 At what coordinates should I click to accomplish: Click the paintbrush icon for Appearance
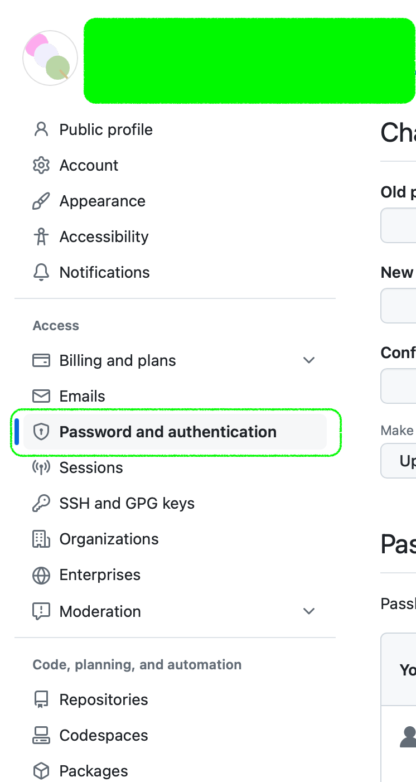point(41,201)
